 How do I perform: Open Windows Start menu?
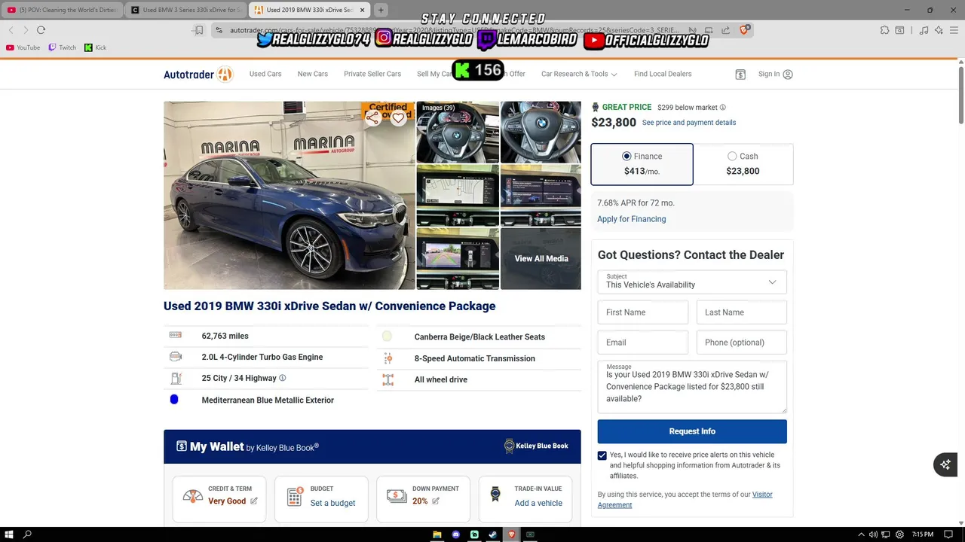point(8,534)
